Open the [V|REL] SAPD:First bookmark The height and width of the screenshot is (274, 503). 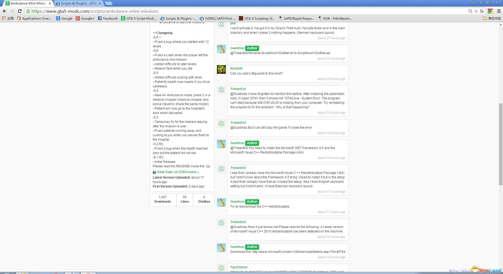[217, 18]
